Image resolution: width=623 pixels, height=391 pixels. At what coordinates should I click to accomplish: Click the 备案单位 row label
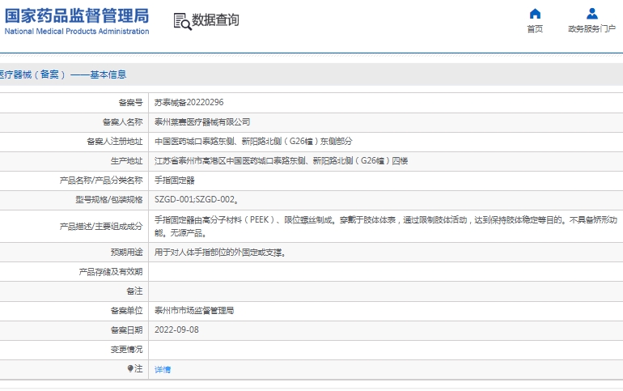tap(127, 311)
